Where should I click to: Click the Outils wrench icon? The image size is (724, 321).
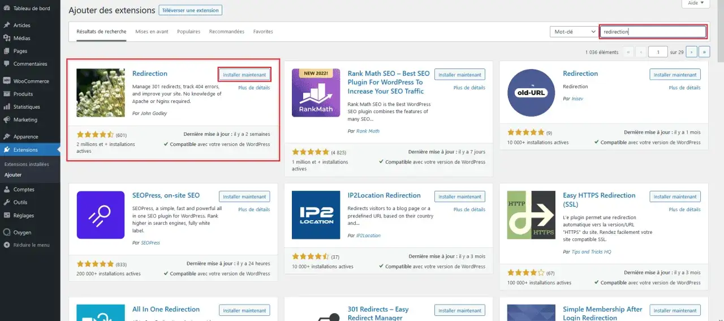tap(7, 203)
